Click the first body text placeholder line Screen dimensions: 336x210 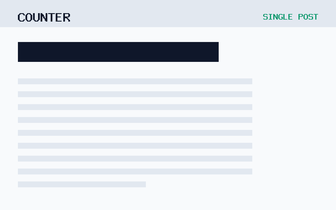pyautogui.click(x=135, y=81)
